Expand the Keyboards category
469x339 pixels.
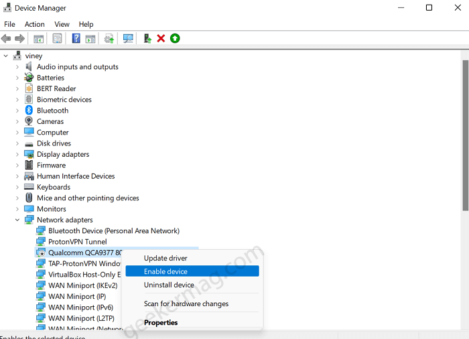pos(17,187)
